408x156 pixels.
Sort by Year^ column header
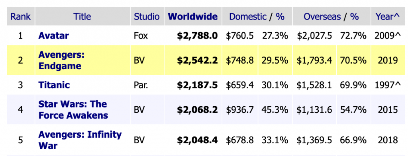click(387, 17)
